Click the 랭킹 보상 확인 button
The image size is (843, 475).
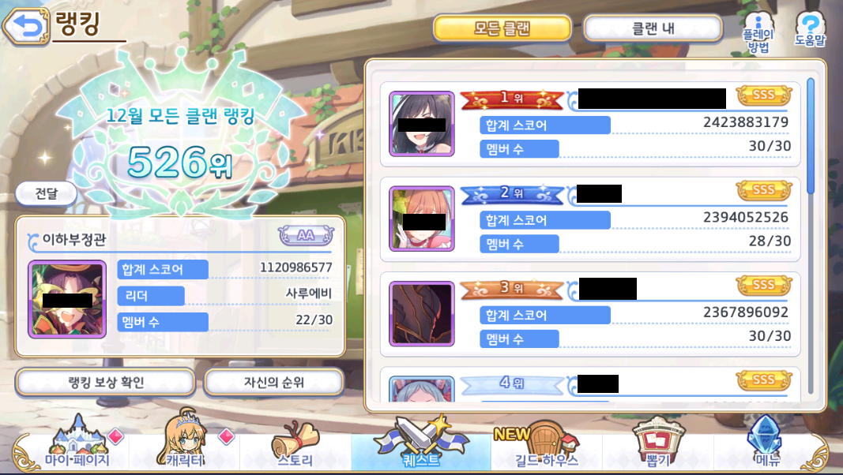pyautogui.click(x=105, y=382)
